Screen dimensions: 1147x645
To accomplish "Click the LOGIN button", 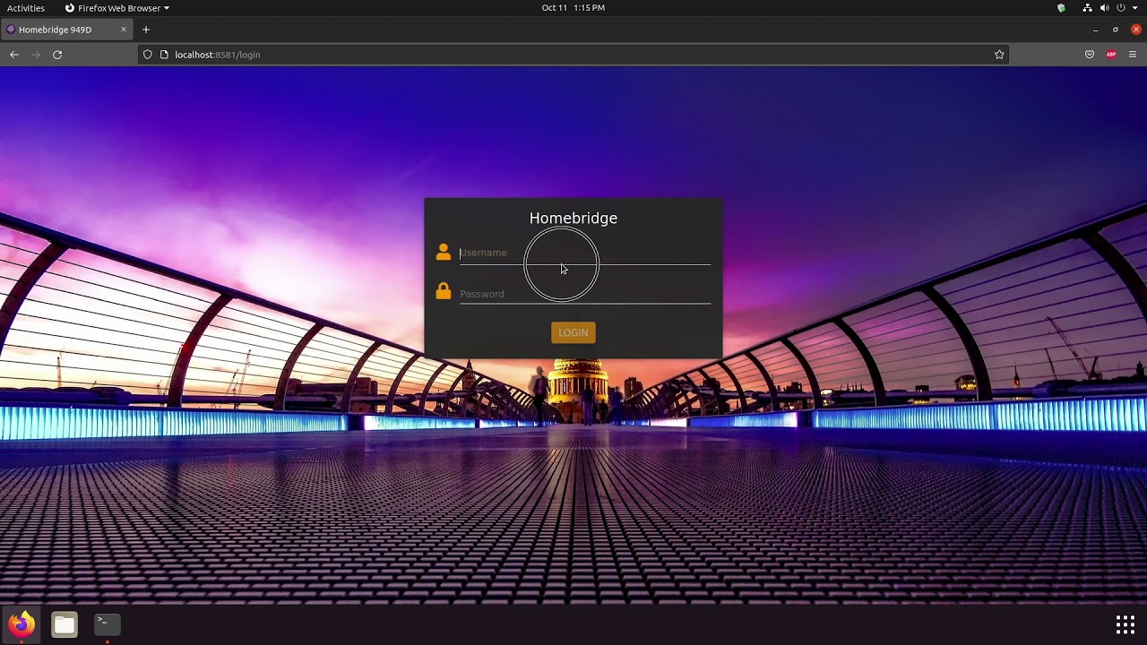I will [573, 332].
